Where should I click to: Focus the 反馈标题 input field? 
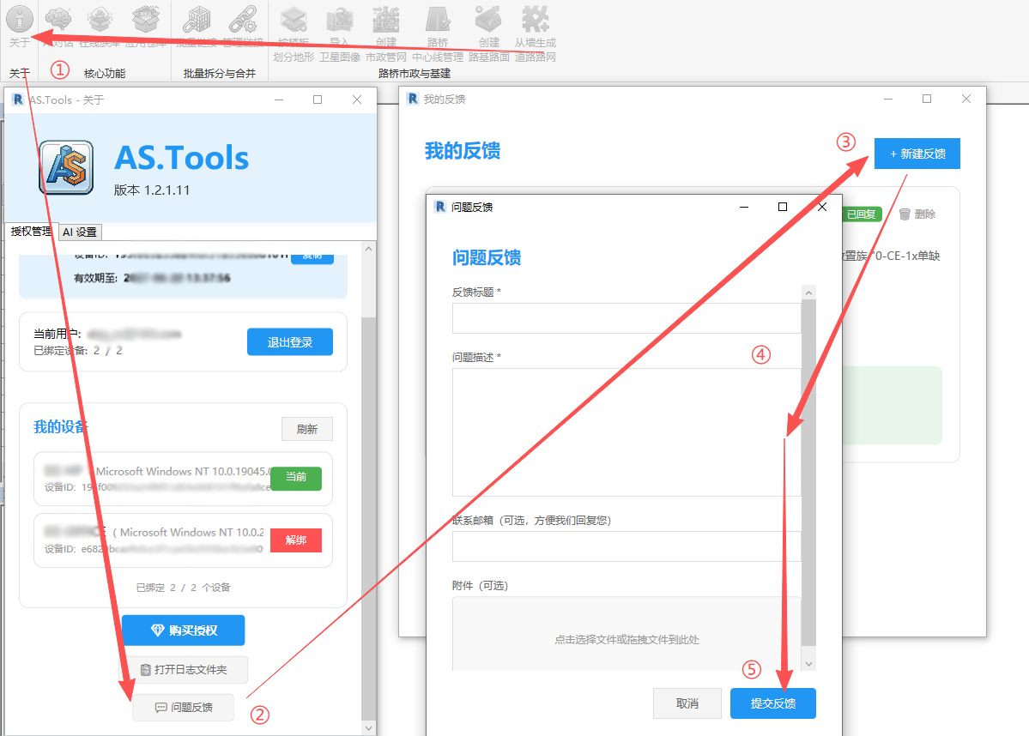626,318
